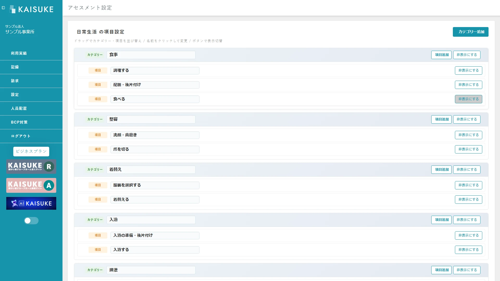Add an item to the 着替え category
Screen dimensions: 500x281
click(441, 170)
